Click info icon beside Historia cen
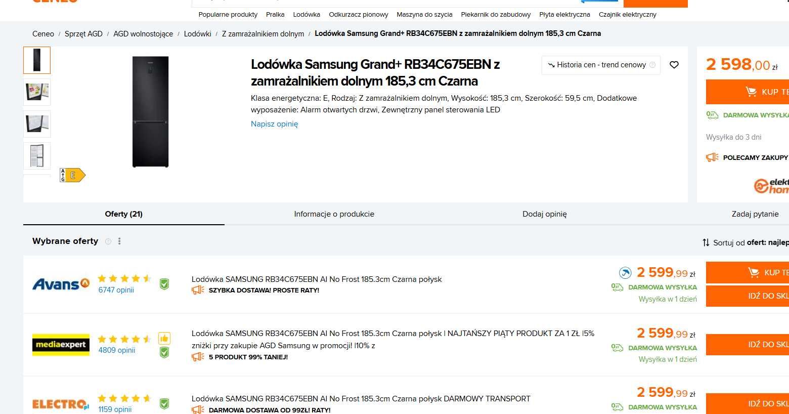Image resolution: width=789 pixels, height=414 pixels. (x=652, y=65)
